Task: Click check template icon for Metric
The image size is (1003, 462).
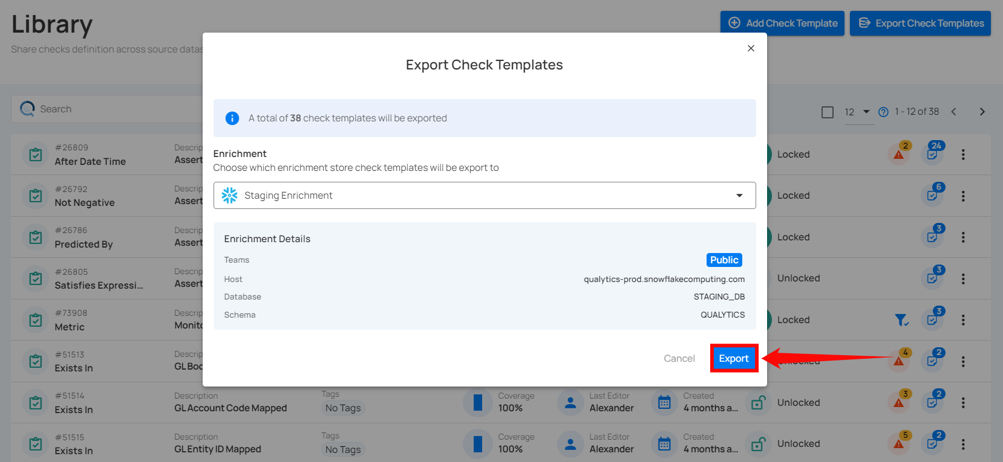Action: pos(36,320)
